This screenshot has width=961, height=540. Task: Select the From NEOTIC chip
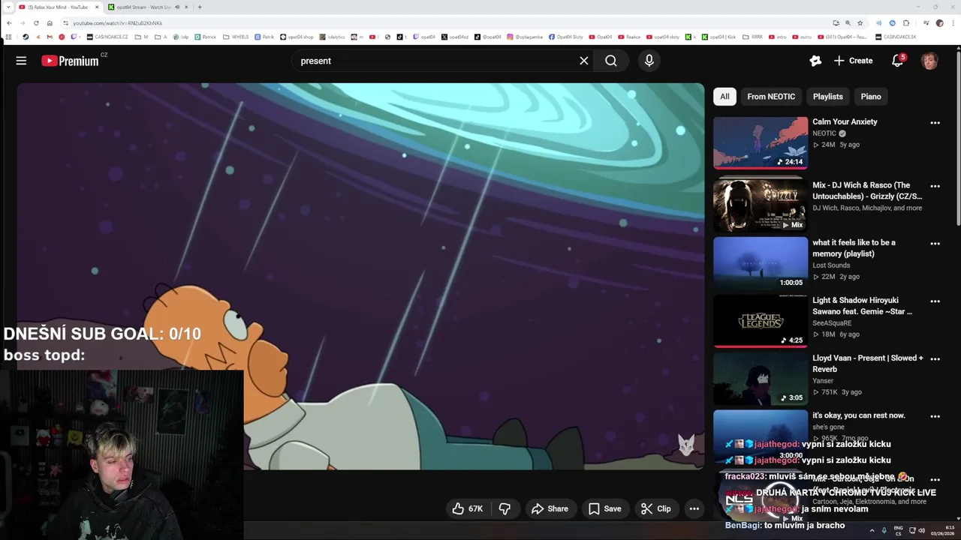pyautogui.click(x=771, y=96)
